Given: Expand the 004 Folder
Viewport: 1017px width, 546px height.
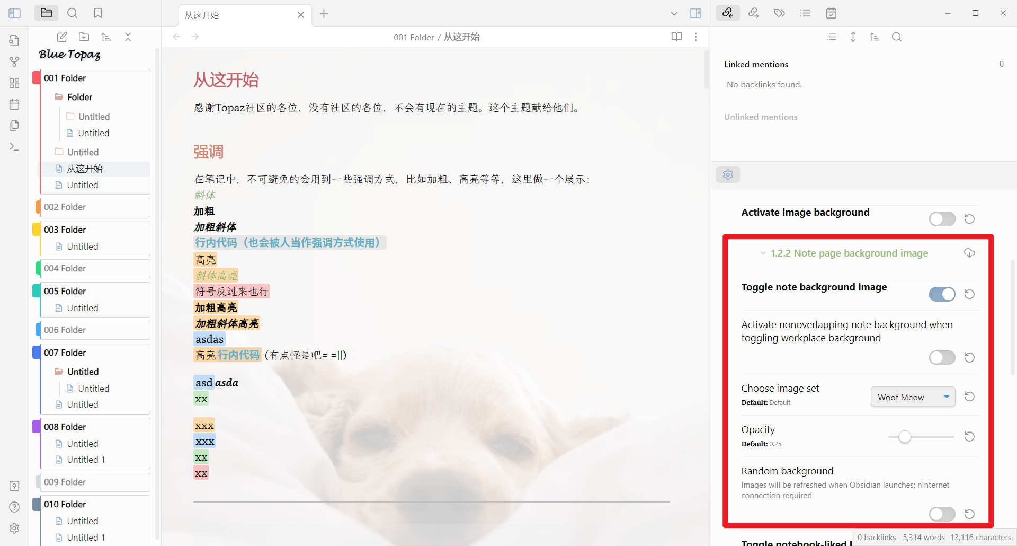Looking at the screenshot, I should (95, 268).
